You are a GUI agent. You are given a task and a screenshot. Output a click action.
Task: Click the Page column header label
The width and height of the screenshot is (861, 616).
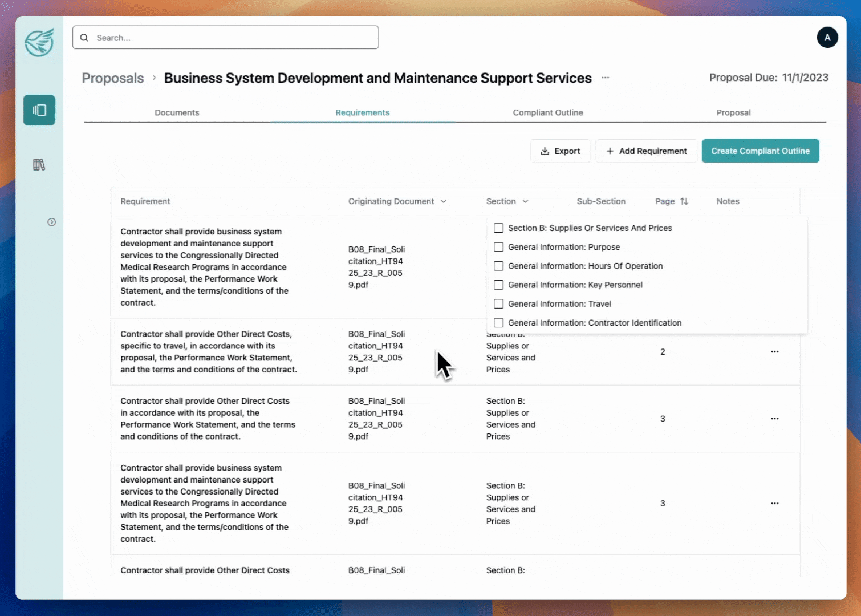click(665, 201)
